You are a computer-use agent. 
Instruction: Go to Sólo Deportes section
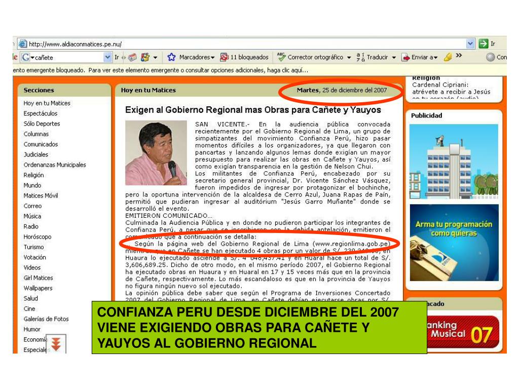point(42,124)
